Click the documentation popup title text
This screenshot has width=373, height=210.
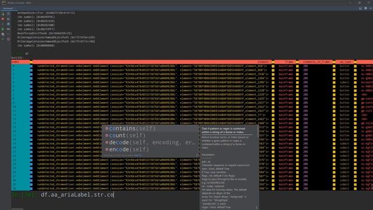[x=223, y=130]
